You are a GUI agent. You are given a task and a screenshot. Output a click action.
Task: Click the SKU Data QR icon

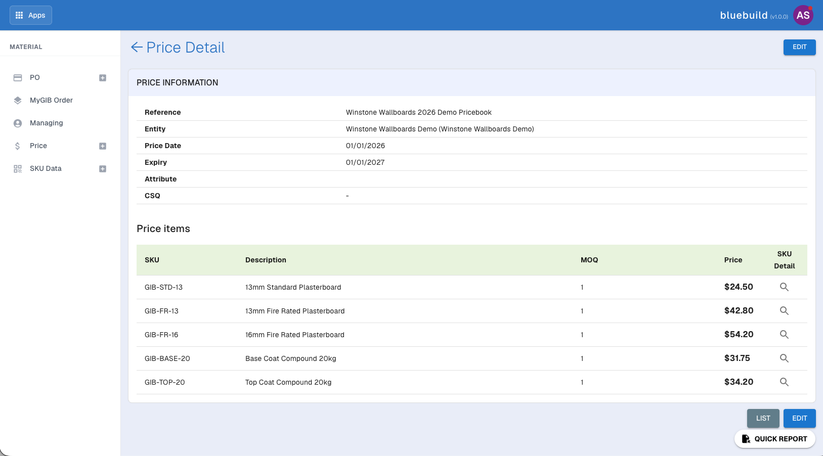18,169
